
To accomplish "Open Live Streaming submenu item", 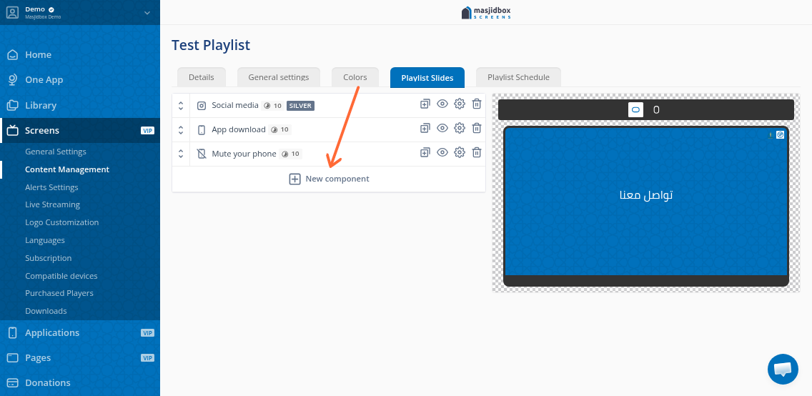I will (x=52, y=204).
